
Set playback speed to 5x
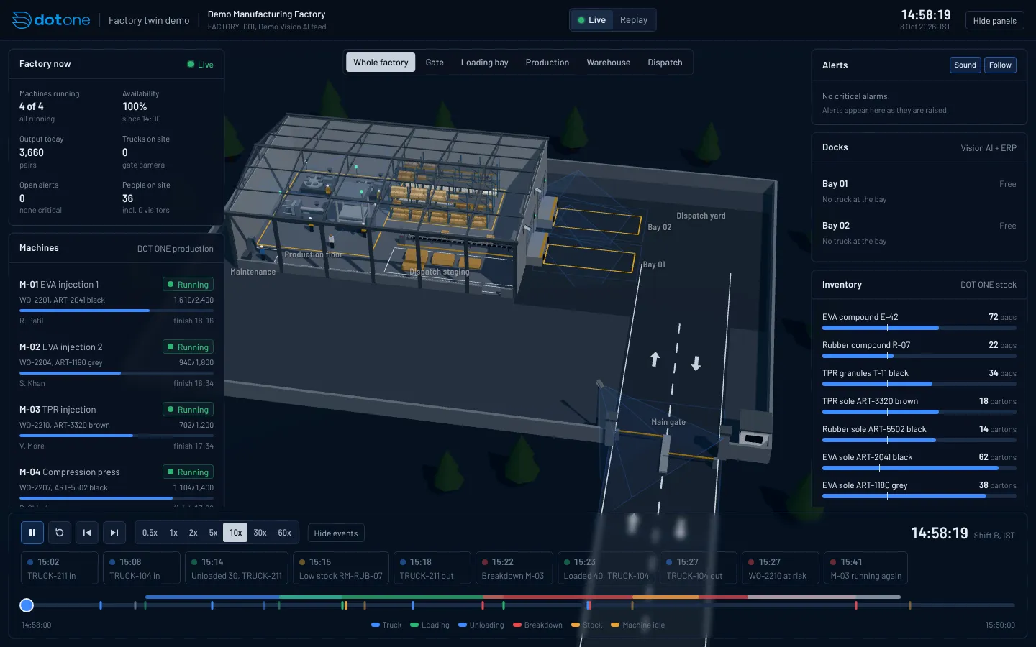213,533
